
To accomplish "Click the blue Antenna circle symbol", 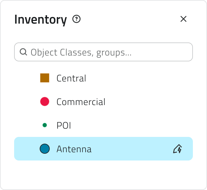I will point(45,149).
